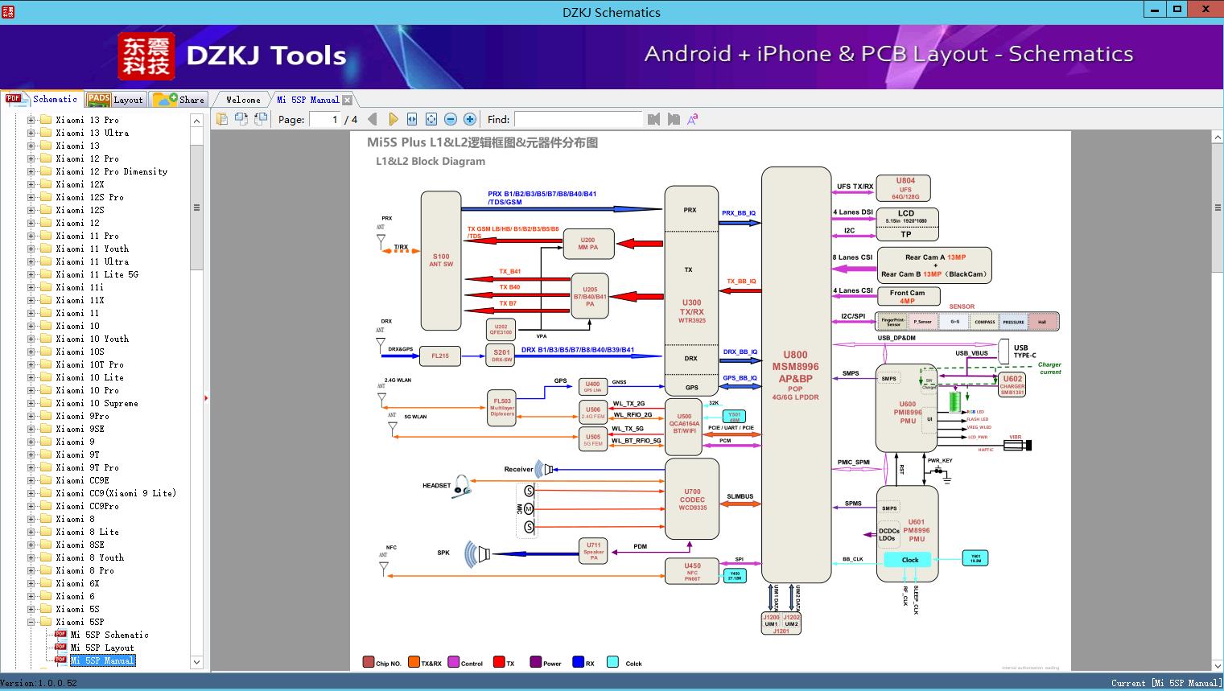The width and height of the screenshot is (1224, 691).
Task: Click the next page arrow
Action: click(393, 119)
